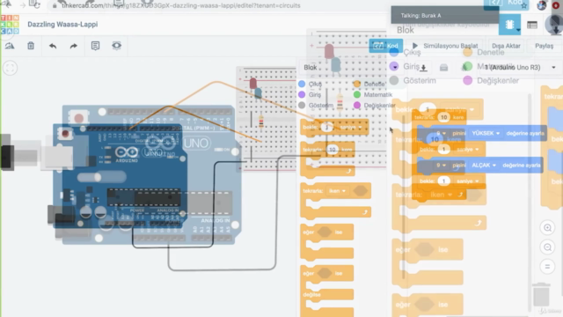563x317 pixels.
Task: Zoom out of the code workspace
Action: tap(547, 247)
